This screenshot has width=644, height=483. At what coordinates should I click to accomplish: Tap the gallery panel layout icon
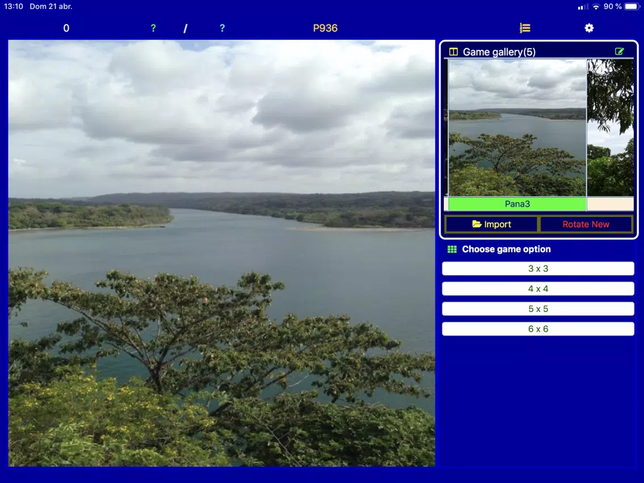click(x=454, y=52)
